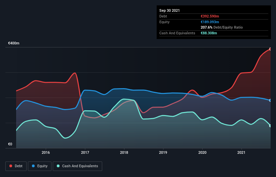Toggle the Debt series legend button
276x177 pixels.
click(x=16, y=166)
